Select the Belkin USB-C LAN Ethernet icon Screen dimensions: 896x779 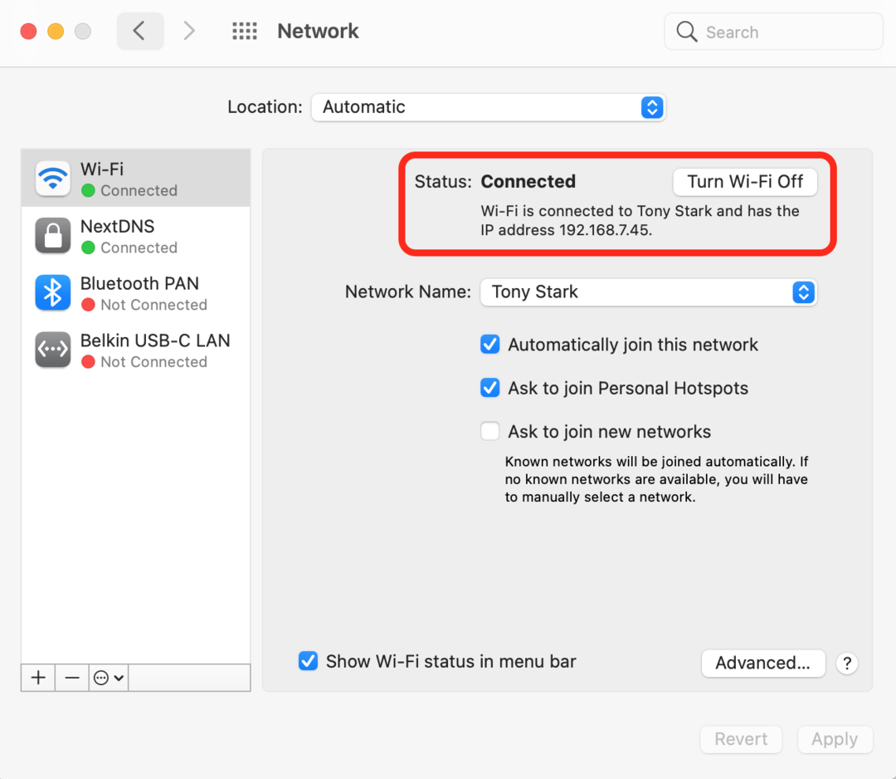point(52,350)
